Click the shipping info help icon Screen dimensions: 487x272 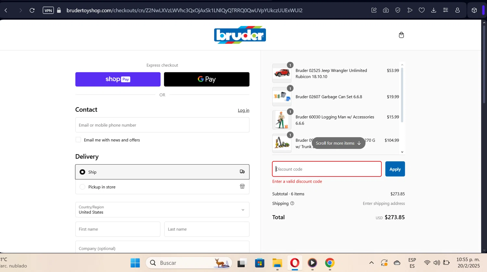coord(292,204)
